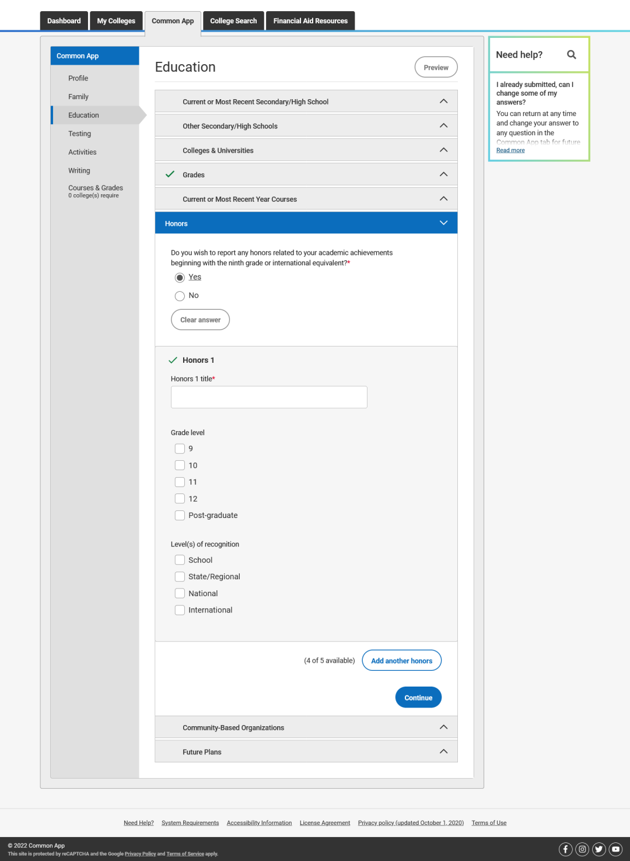Expand Community-Based Organizations section
Image resolution: width=630 pixels, height=861 pixels.
coord(306,727)
